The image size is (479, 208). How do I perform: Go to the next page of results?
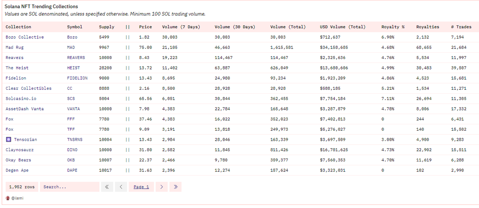pyautogui.click(x=161, y=187)
